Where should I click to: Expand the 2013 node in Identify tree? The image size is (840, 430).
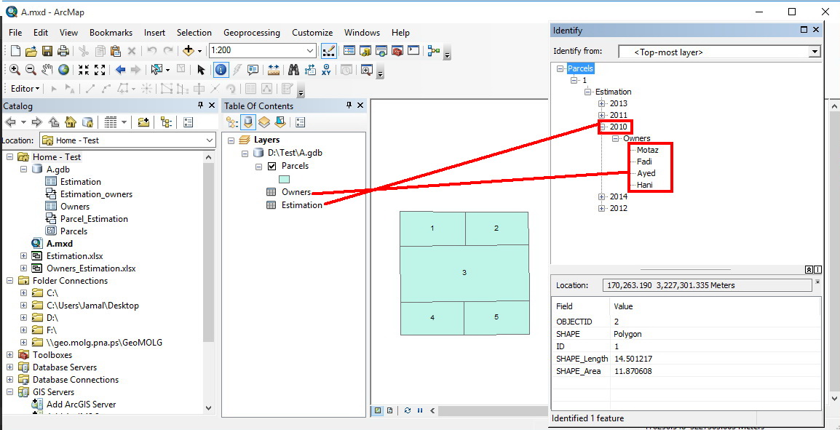click(601, 103)
